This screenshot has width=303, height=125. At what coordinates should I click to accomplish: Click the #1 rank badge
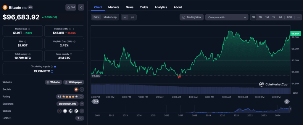30,7
